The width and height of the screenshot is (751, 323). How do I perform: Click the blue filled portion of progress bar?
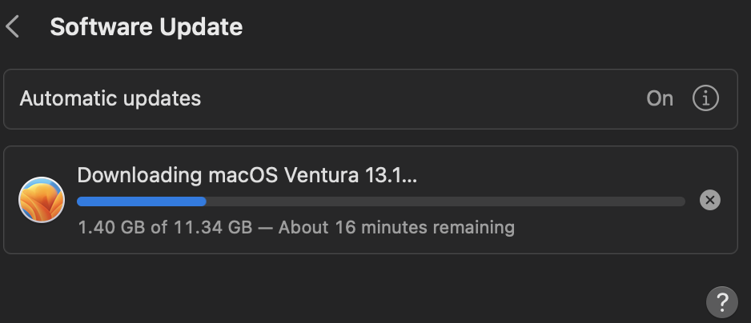click(142, 201)
